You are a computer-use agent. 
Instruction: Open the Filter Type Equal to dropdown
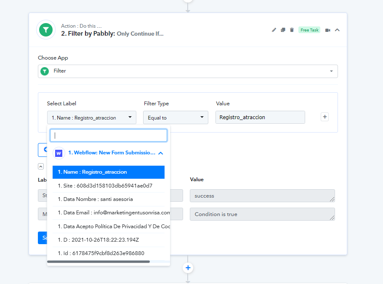click(x=176, y=117)
